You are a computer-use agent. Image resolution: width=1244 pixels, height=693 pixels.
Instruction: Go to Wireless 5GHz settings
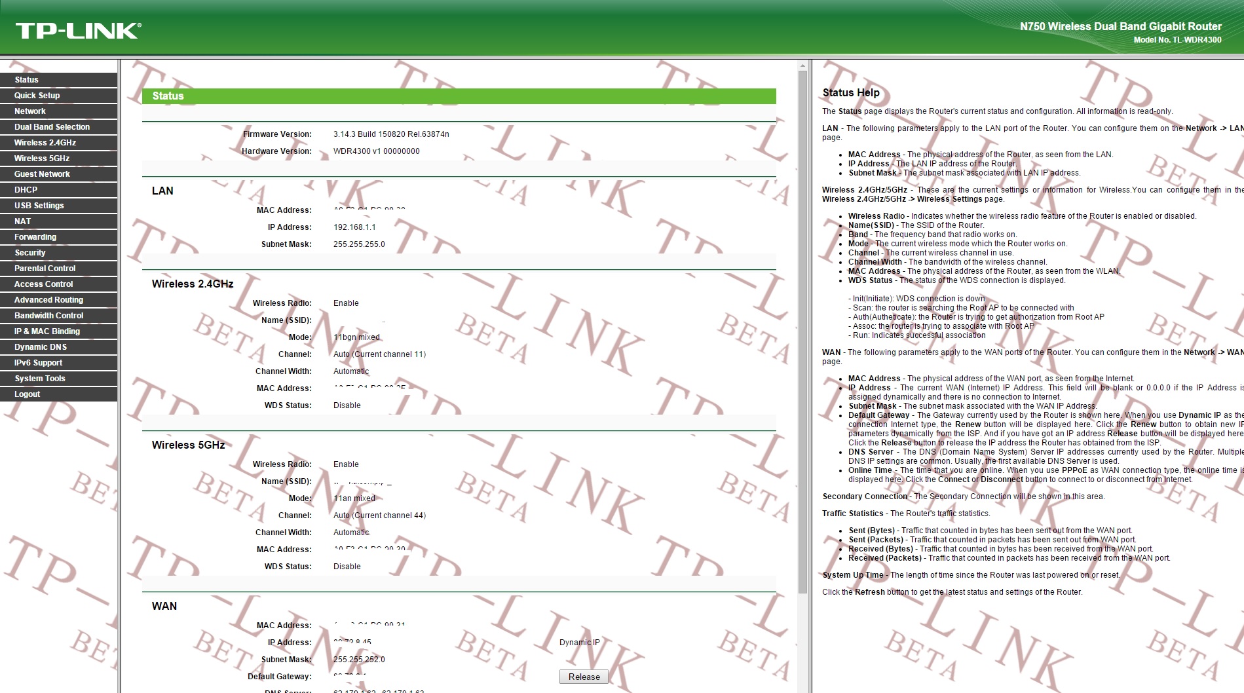point(42,159)
